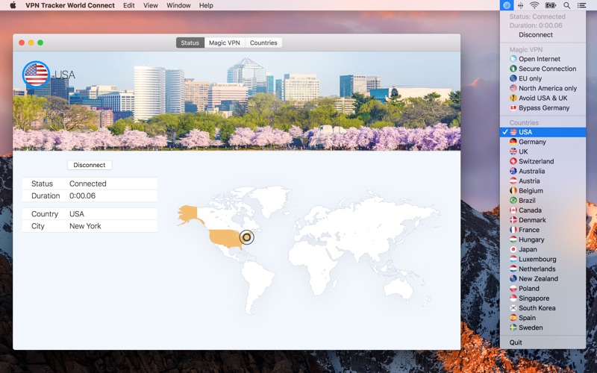Image resolution: width=597 pixels, height=373 pixels.
Task: Open Notification Center icon
Action: tap(582, 5)
